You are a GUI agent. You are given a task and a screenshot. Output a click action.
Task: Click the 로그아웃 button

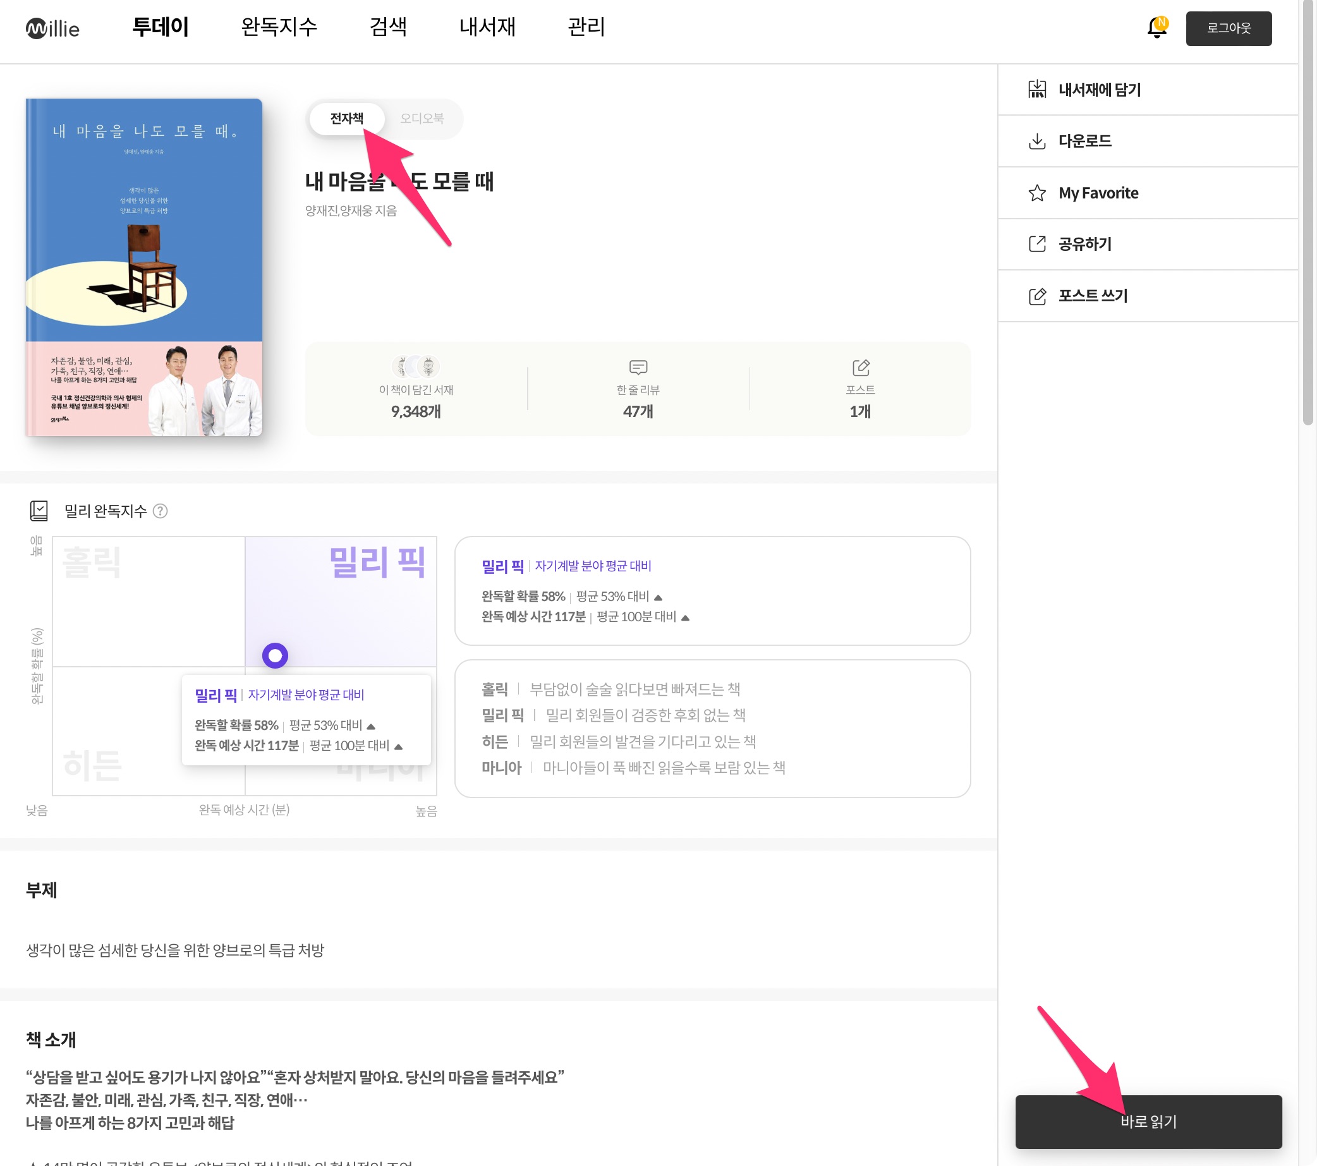pyautogui.click(x=1228, y=28)
